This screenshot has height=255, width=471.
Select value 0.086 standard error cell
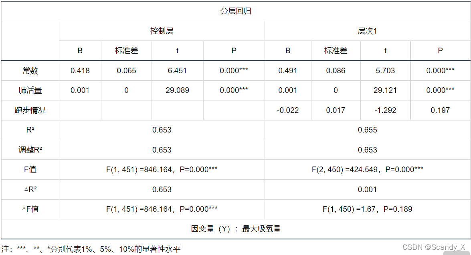(336, 70)
